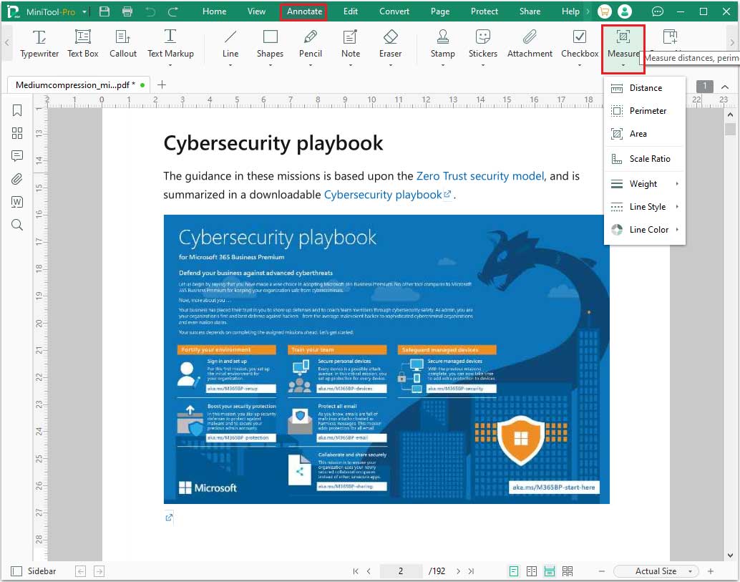Open the Convert tab
The height and width of the screenshot is (582, 740).
click(394, 11)
